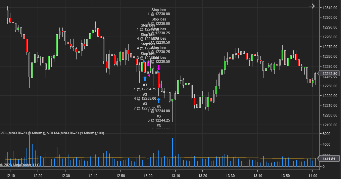Click the topmost 'Stop loss 1 @ 12230.00' label
The width and height of the screenshot is (341, 179).
tap(159, 12)
